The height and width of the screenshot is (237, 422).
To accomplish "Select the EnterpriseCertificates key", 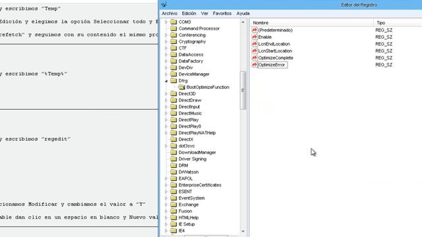I will pos(200,185).
